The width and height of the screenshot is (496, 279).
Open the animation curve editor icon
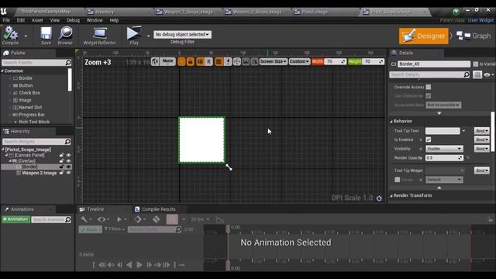point(220,219)
